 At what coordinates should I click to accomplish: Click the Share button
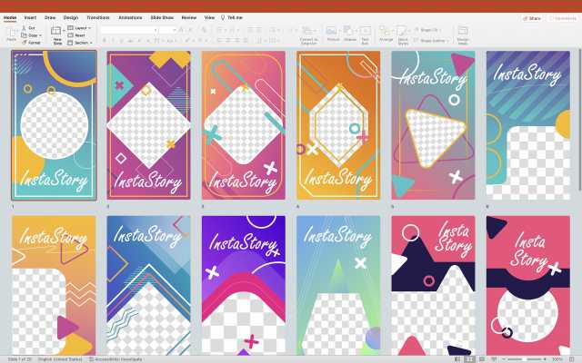532,17
